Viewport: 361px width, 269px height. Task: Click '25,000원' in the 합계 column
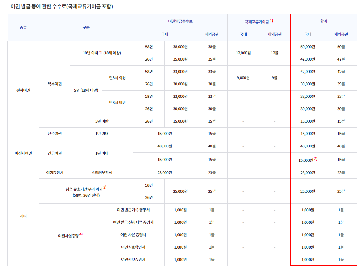point(308,191)
